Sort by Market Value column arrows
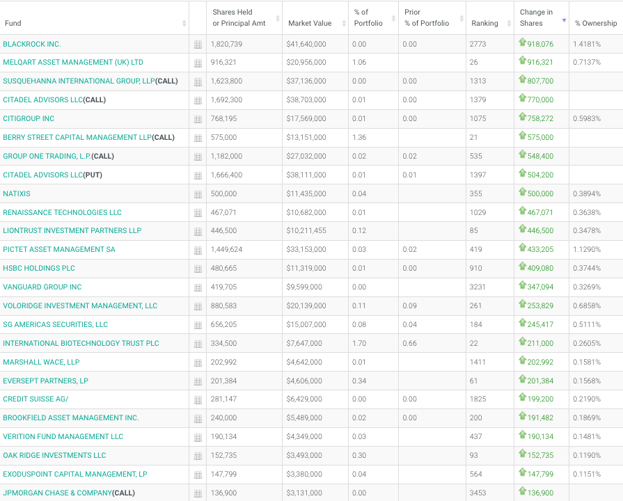 coord(344,23)
